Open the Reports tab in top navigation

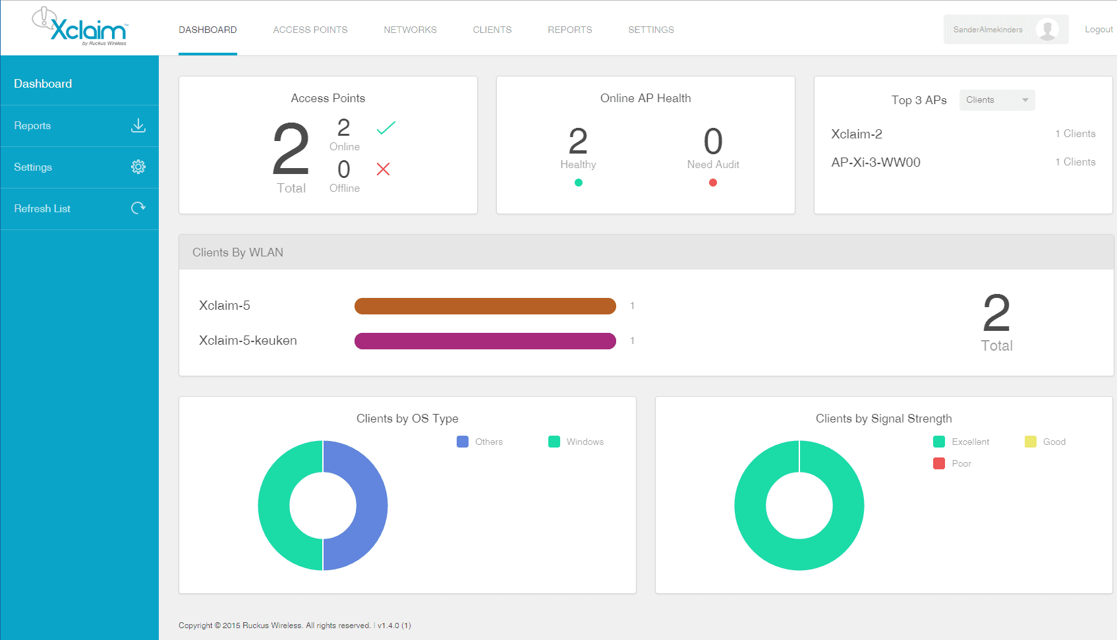click(570, 30)
